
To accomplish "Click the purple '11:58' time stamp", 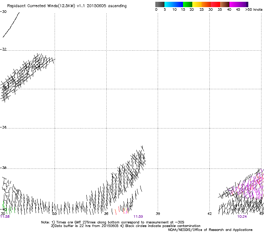I will tap(5, 217).
